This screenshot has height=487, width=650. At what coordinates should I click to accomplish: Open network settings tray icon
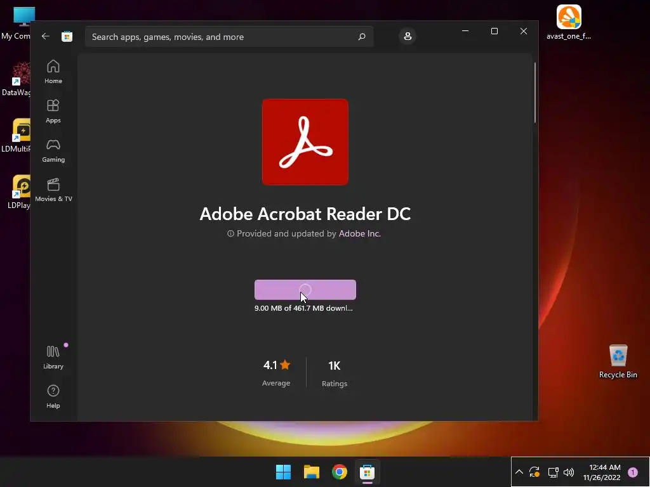[553, 472]
